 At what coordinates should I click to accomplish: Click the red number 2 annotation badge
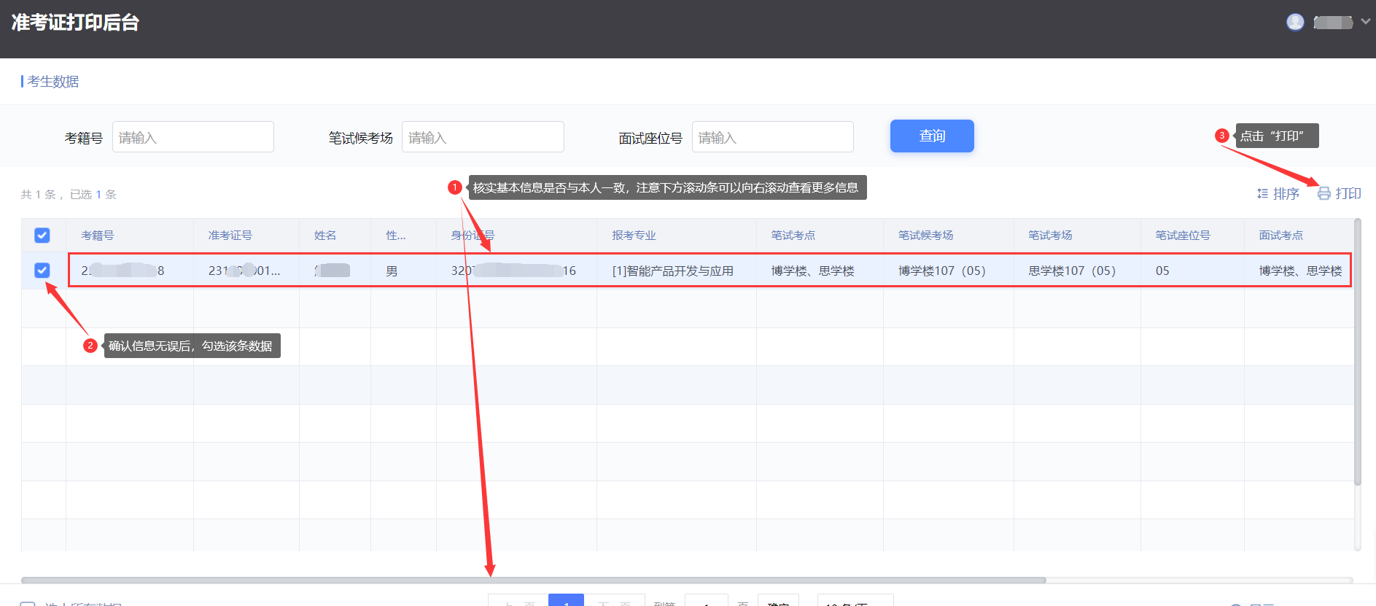90,346
